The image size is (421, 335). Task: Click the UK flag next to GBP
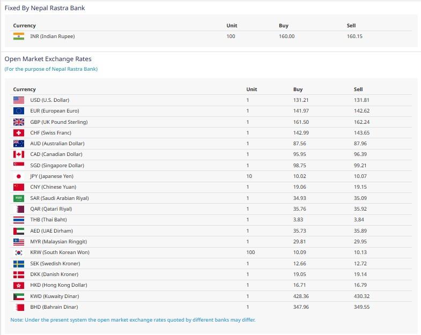tap(19, 122)
